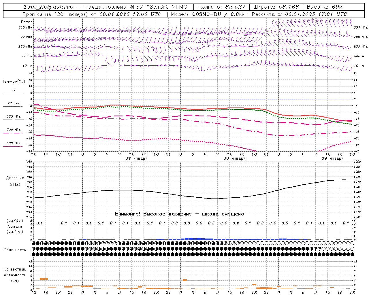
Task: Click the station name Tom_Kolpashevo
Action: [48, 7]
